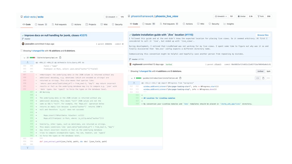The image size is (292, 164).
Task: Open Wiki tab in ecto repo
Action: [104, 24]
